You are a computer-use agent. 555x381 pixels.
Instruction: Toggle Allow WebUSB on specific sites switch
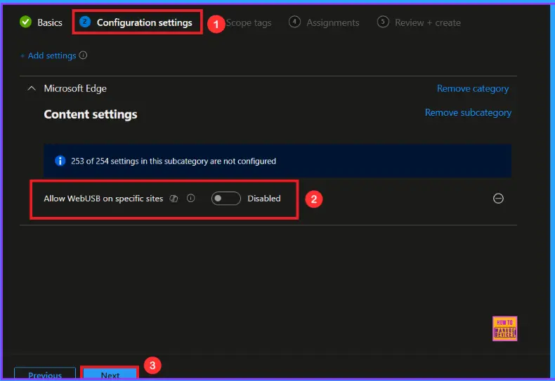click(226, 199)
